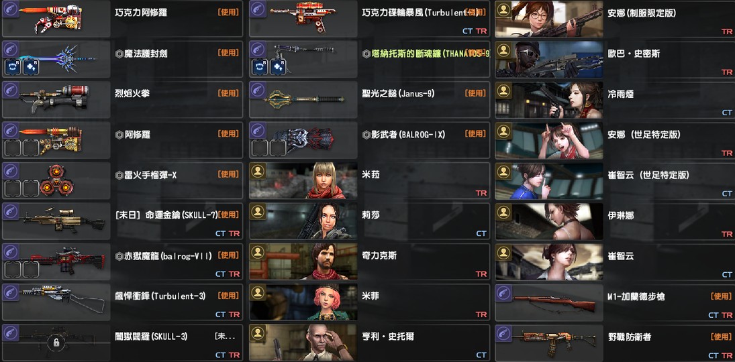
Task: Click the first empty enhancement slot under 阿修羅
Action: [12, 148]
